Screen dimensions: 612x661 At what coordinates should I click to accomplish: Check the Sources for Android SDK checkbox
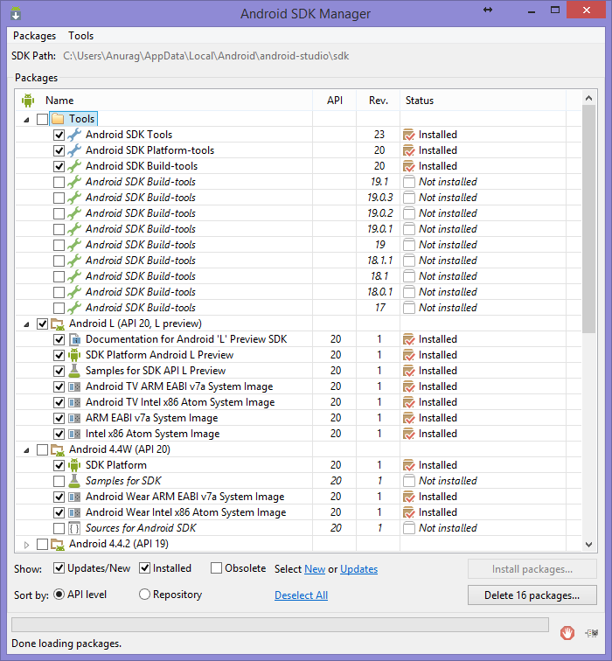[x=59, y=528]
